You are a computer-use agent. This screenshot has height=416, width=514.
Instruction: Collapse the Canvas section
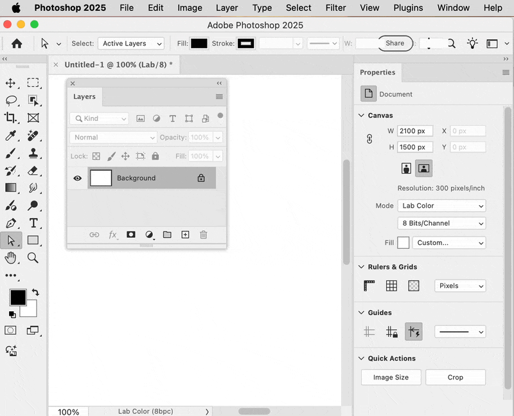[361, 115]
